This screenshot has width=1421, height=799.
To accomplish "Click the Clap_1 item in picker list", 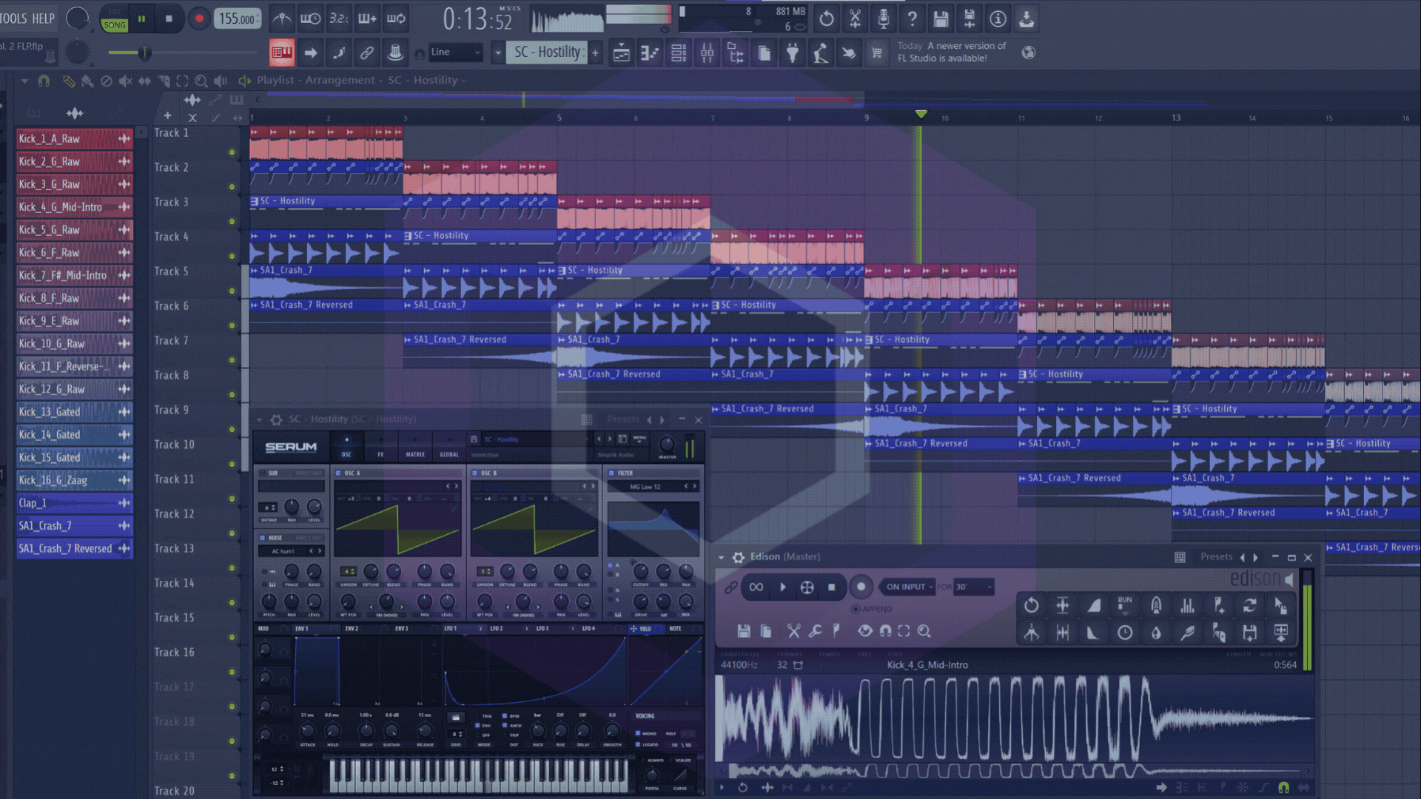I will click(x=74, y=503).
